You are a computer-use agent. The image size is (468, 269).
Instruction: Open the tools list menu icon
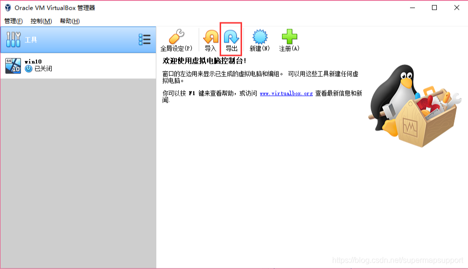[145, 39]
